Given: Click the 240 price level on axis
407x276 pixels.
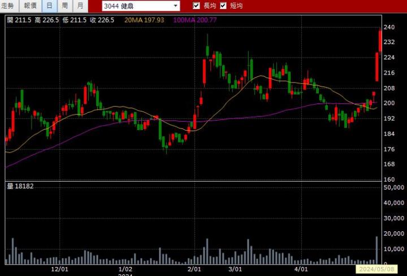Looking at the screenshot, I should click(x=389, y=27).
